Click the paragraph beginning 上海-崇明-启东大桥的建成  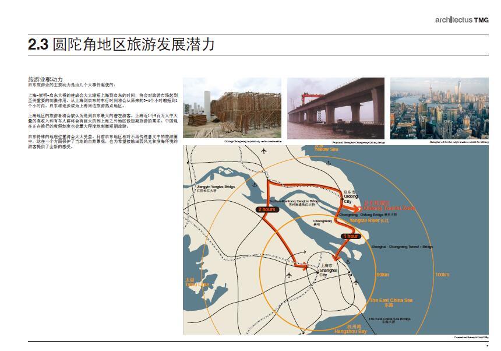click(x=103, y=100)
